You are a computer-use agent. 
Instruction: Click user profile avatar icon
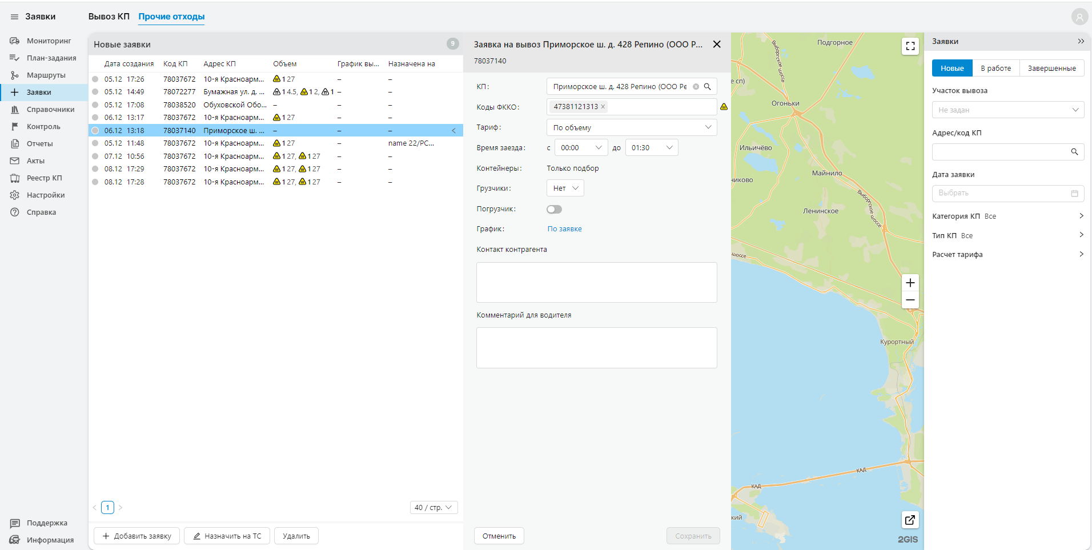[1079, 17]
